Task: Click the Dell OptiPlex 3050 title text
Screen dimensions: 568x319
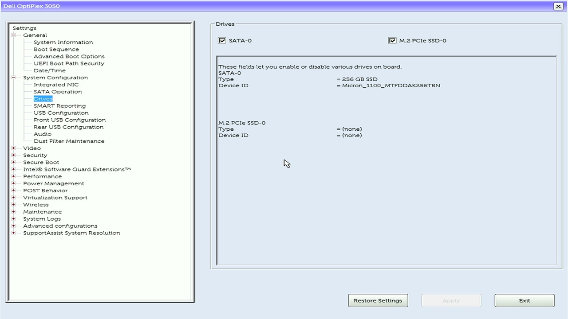Action: coord(32,6)
